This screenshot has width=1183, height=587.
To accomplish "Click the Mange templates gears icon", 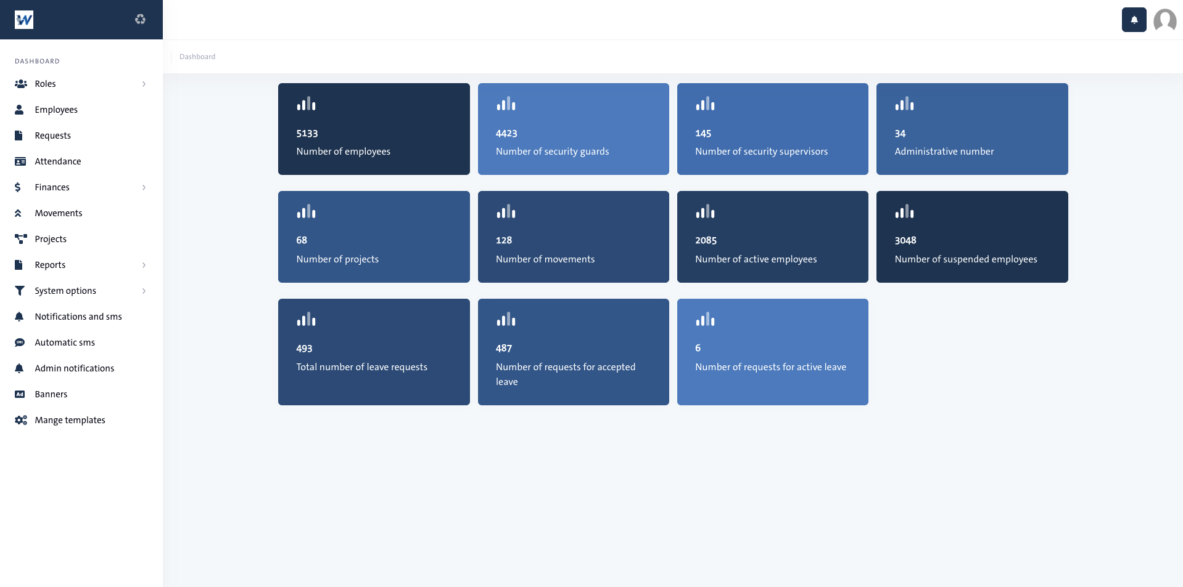I will [20, 420].
